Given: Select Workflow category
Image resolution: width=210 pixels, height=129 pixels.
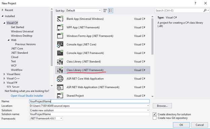Looking at the screenshot, I should 17,70.
